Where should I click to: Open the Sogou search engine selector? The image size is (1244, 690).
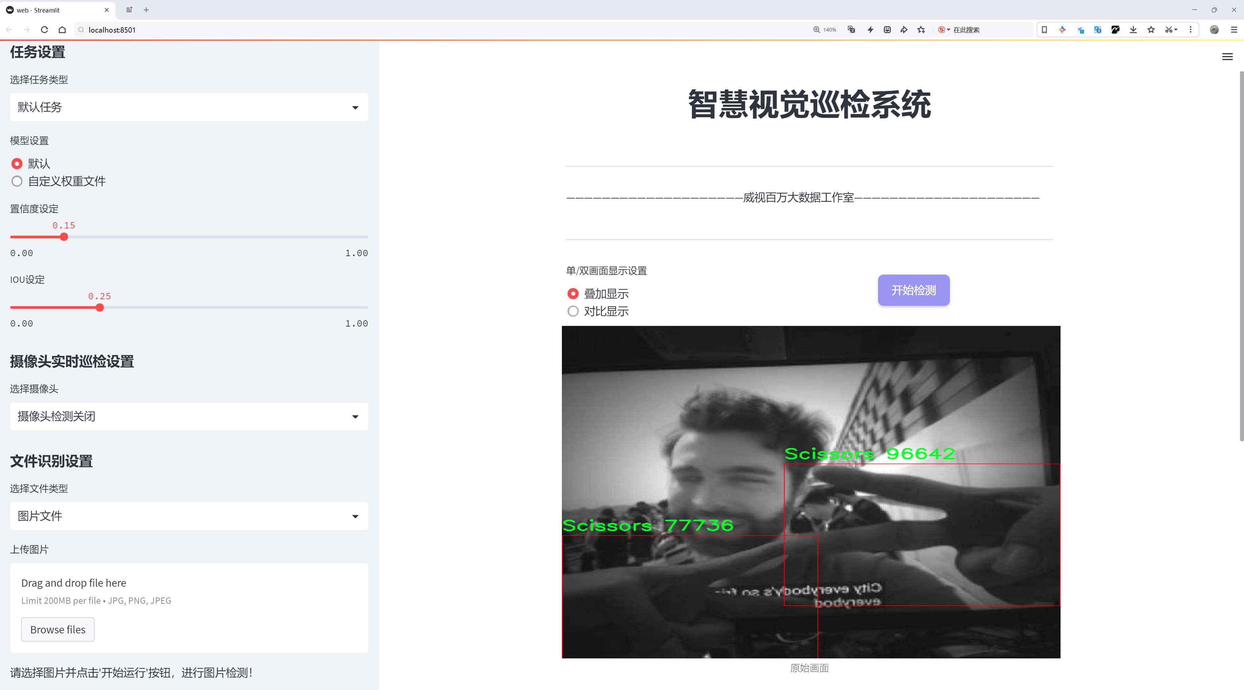pyautogui.click(x=944, y=30)
